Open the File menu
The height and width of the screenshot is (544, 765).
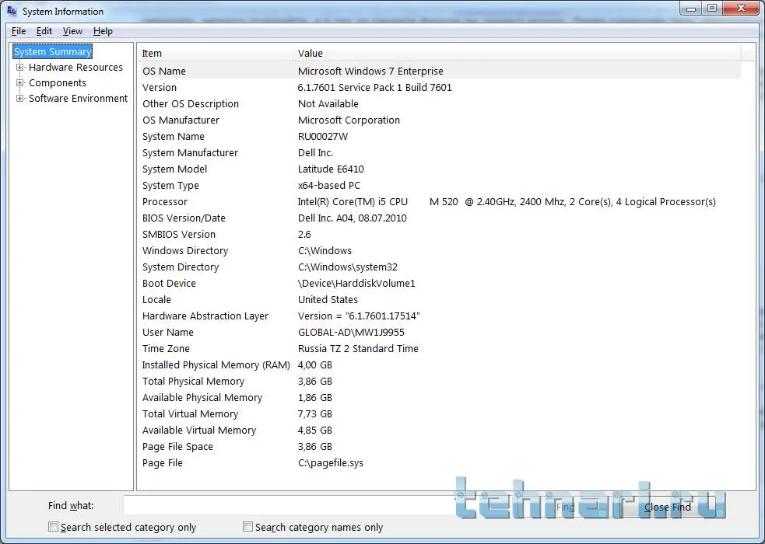click(x=19, y=31)
